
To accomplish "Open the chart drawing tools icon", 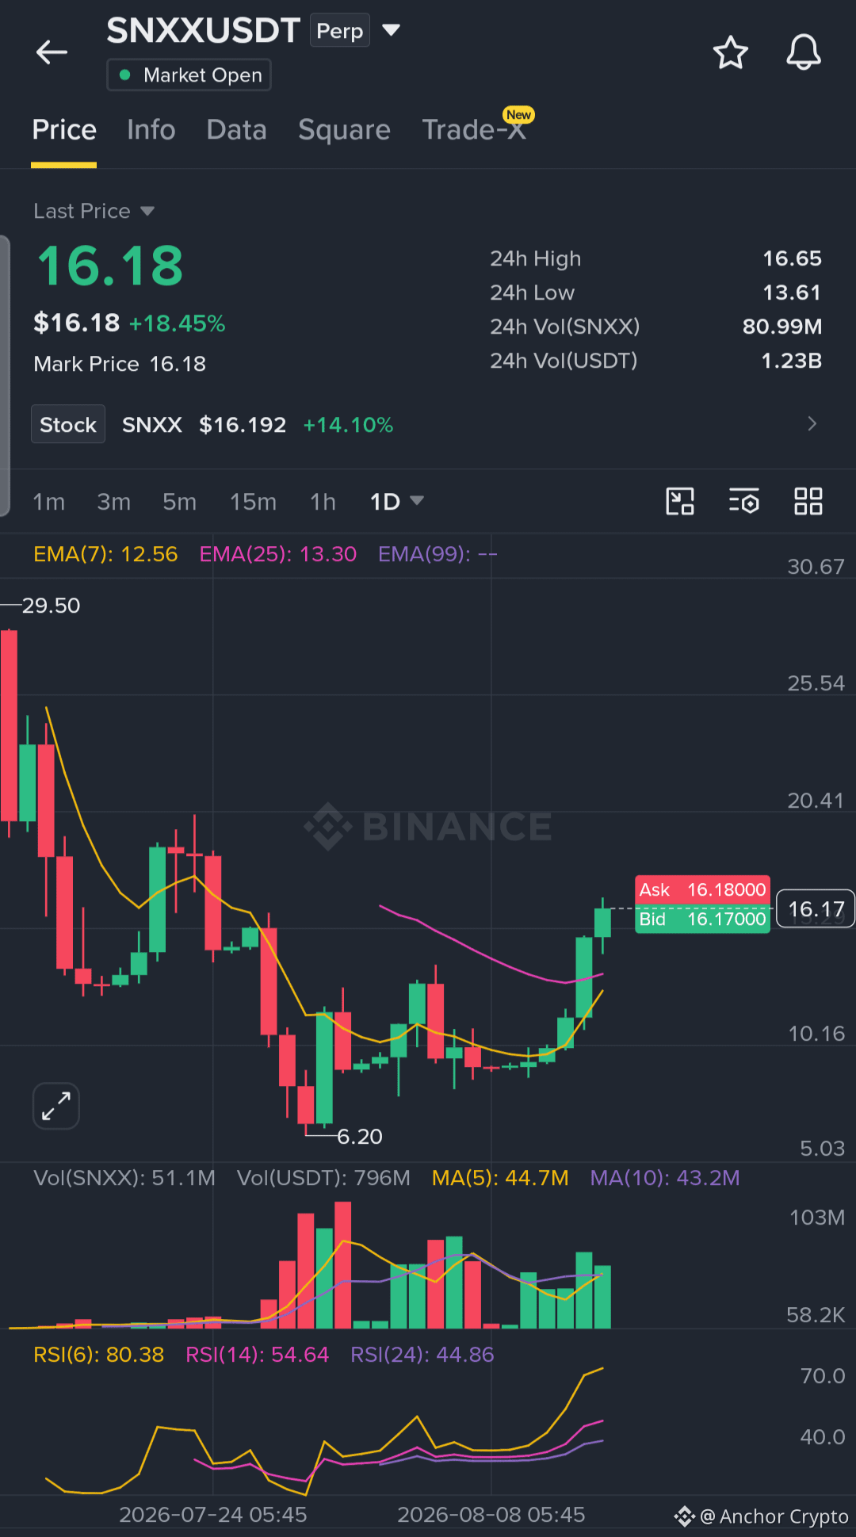I will [679, 502].
